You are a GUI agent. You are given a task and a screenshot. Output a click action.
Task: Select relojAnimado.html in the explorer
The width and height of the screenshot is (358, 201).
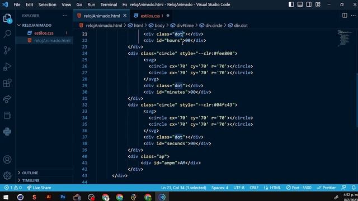pyautogui.click(x=44, y=41)
